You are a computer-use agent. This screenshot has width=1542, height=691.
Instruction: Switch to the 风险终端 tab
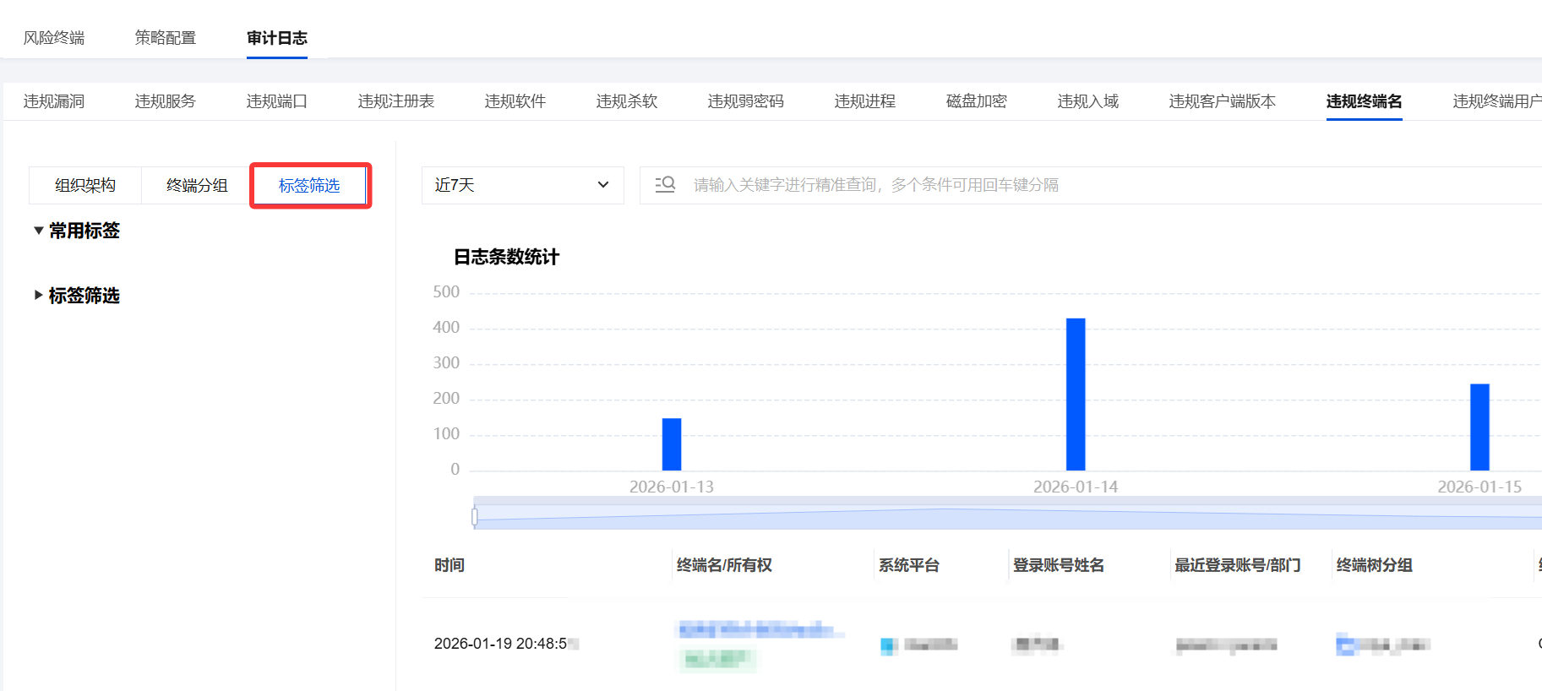(x=54, y=38)
